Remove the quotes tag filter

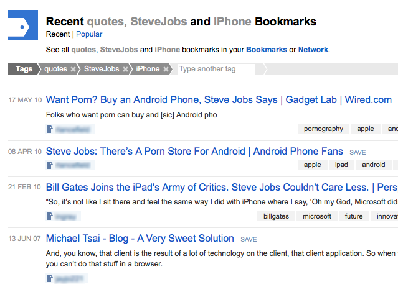73,70
